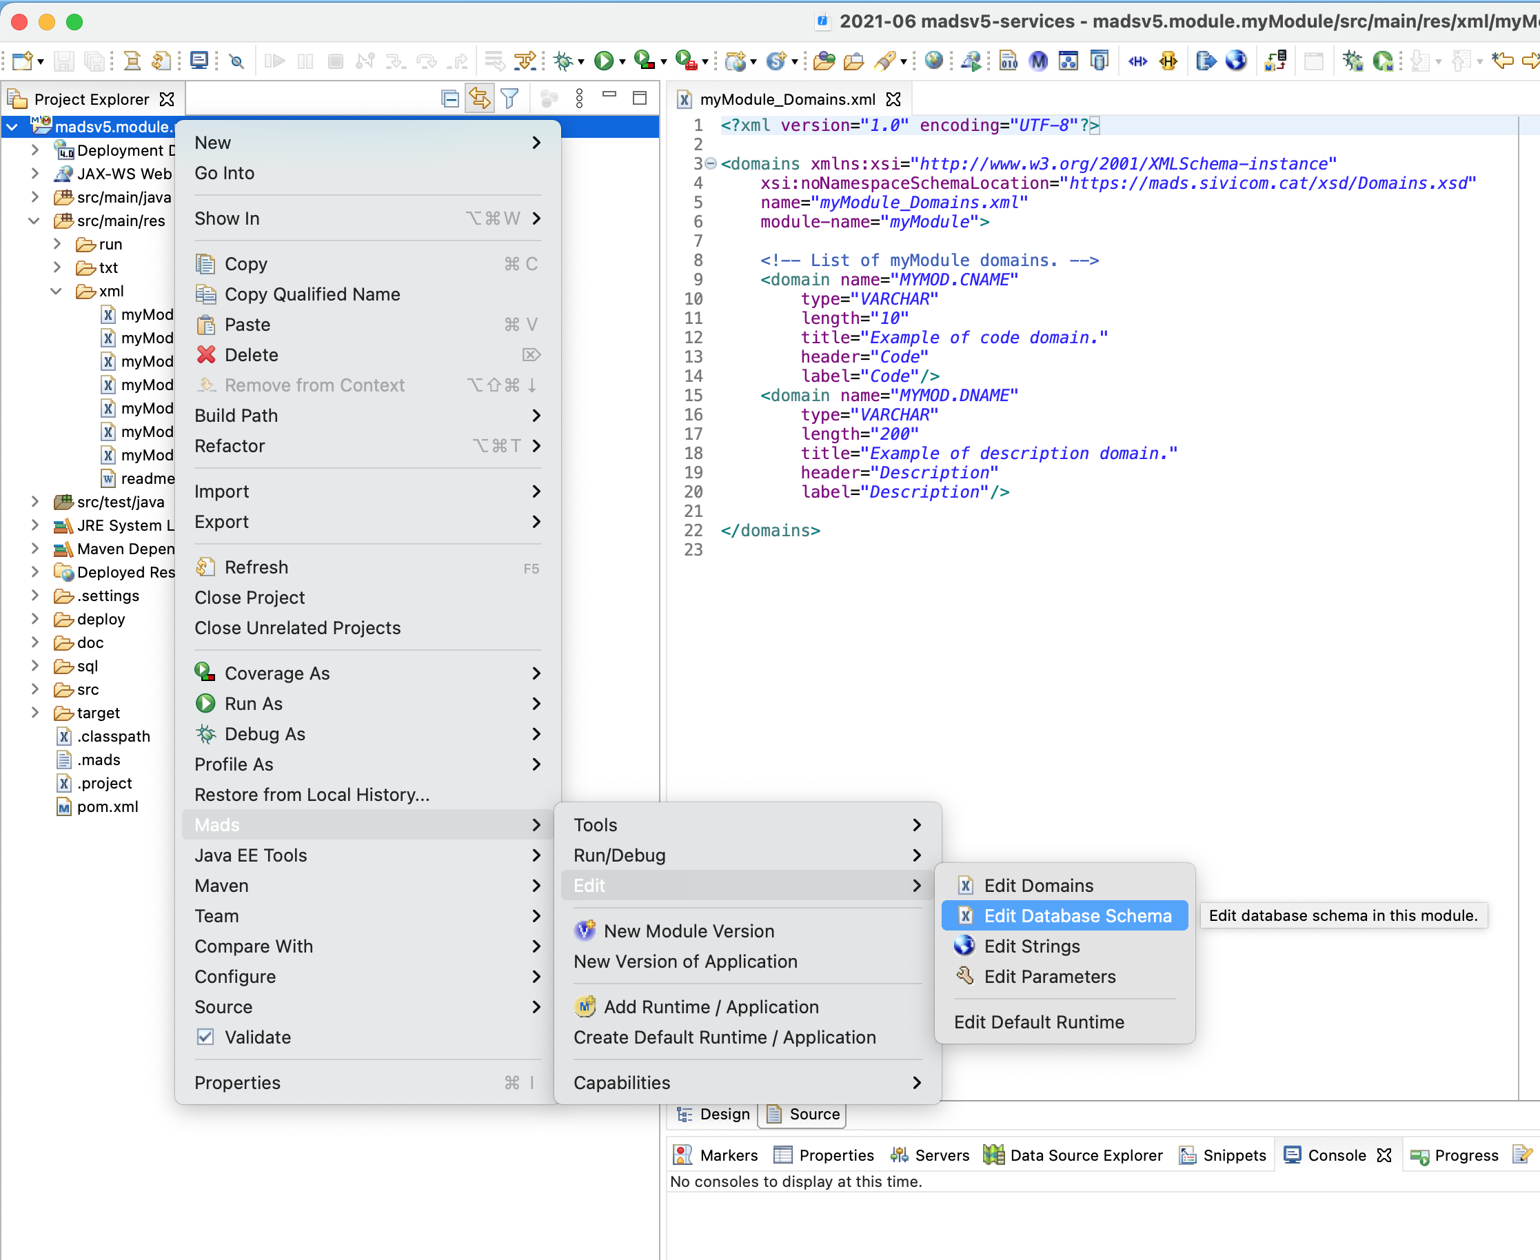Image resolution: width=1540 pixels, height=1260 pixels.
Task: Uncheck the Validate option in context menu
Action: (x=206, y=1037)
